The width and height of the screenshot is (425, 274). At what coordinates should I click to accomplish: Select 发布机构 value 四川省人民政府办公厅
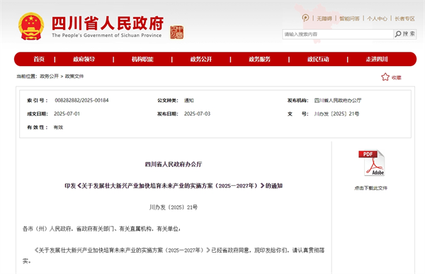pos(338,101)
